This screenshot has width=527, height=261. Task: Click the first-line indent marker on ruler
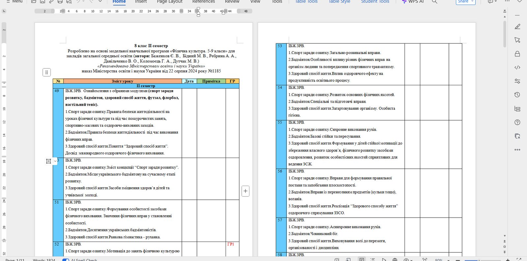(x=198, y=9)
